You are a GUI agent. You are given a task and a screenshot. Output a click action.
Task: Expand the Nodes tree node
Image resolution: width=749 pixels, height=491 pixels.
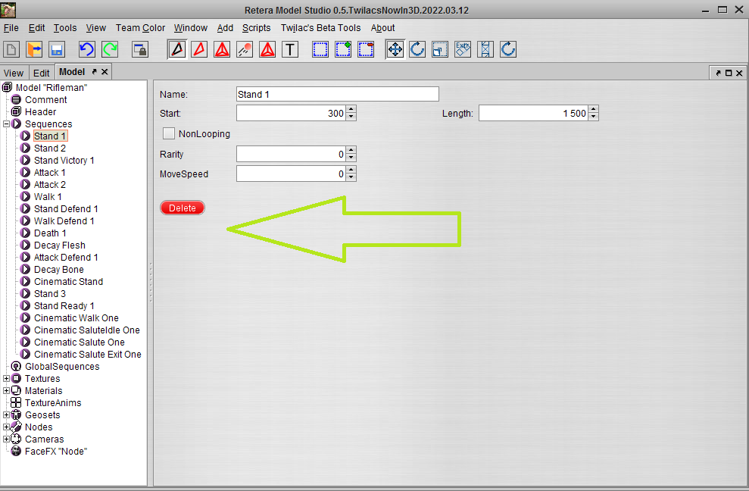point(6,427)
